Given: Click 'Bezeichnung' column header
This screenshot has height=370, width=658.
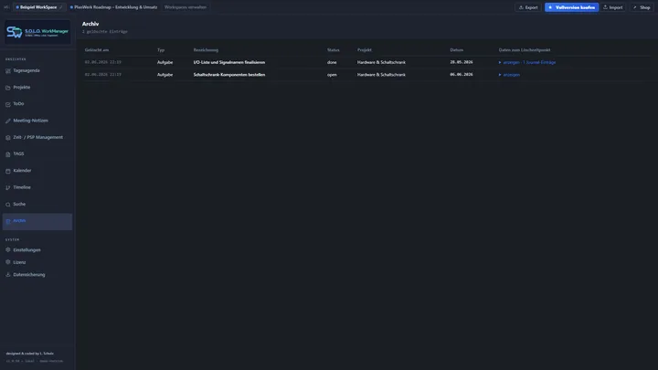Looking at the screenshot, I should click(206, 50).
